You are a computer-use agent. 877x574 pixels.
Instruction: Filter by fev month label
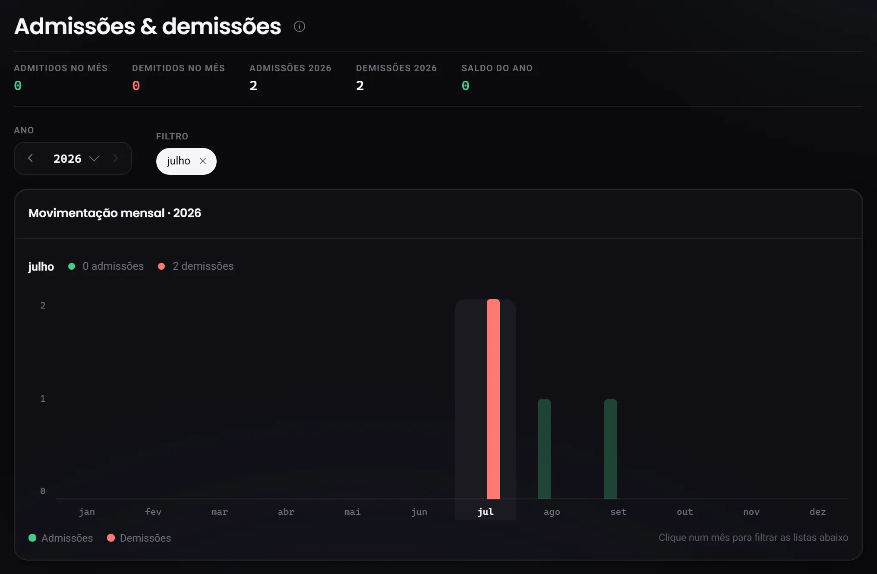click(x=153, y=512)
